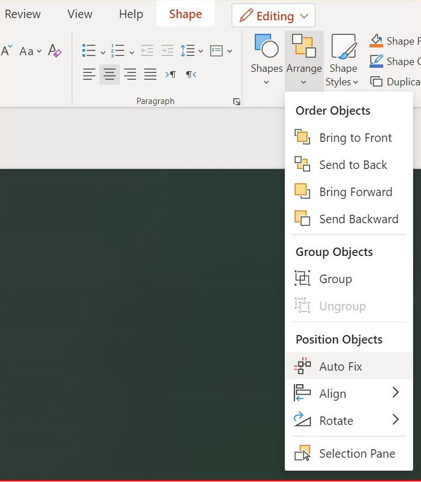Click the Group objects icon
The height and width of the screenshot is (482, 421).
[302, 278]
